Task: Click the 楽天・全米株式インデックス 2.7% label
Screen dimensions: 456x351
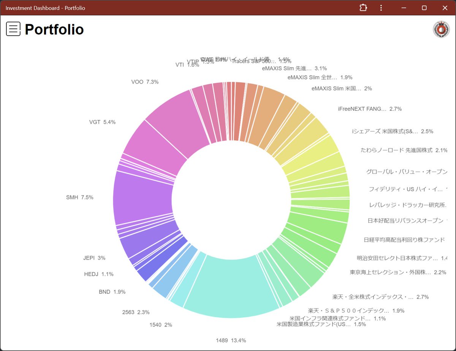Action: 380,297
